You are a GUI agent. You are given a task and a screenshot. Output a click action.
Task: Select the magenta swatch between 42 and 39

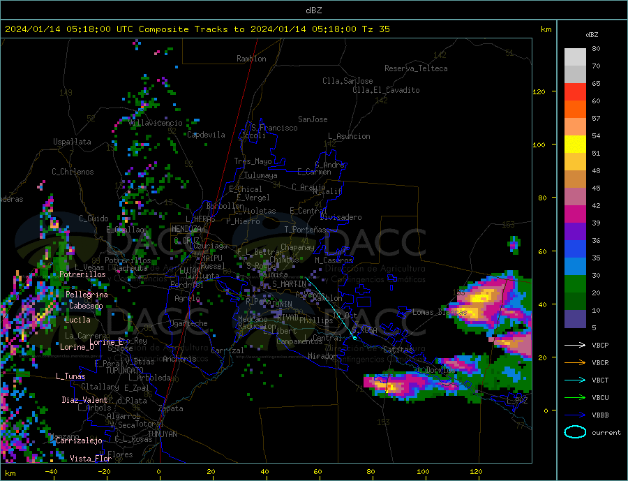[x=575, y=214]
